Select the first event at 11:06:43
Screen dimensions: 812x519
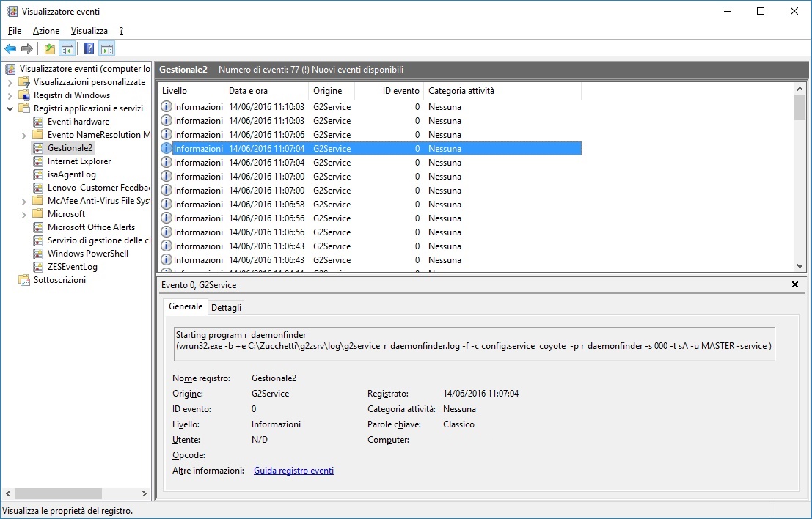click(370, 246)
